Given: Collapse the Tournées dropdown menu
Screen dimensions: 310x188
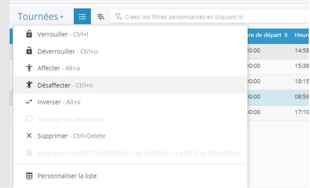Looking at the screenshot, I should click(x=41, y=17).
